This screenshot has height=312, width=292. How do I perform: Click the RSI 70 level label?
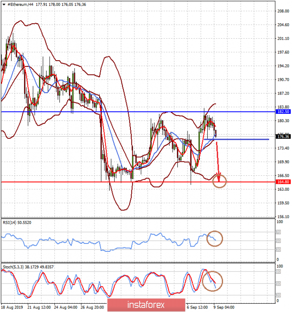click(278, 232)
